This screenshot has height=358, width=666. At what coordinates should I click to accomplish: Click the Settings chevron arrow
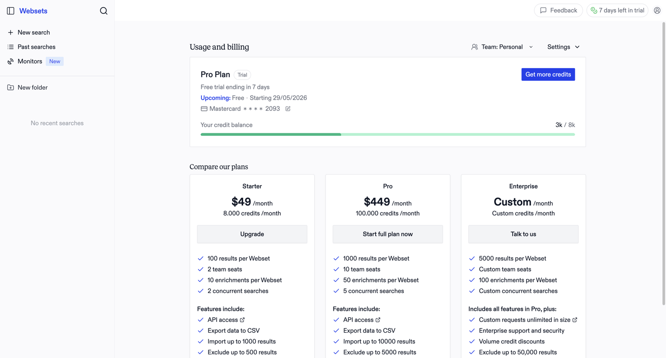click(577, 47)
